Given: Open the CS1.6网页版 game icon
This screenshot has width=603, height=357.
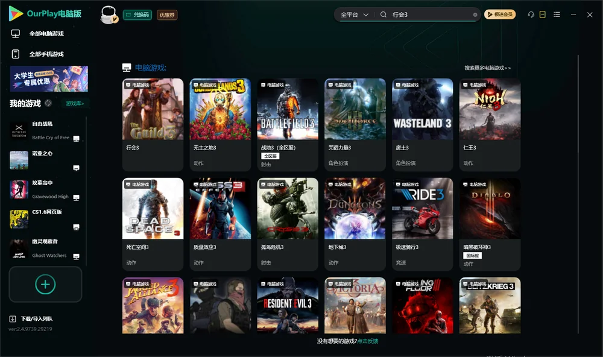Looking at the screenshot, I should pos(19,220).
